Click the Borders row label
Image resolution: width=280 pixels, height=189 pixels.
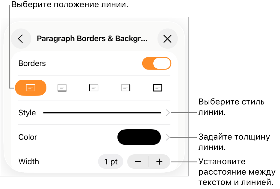coord(32,63)
